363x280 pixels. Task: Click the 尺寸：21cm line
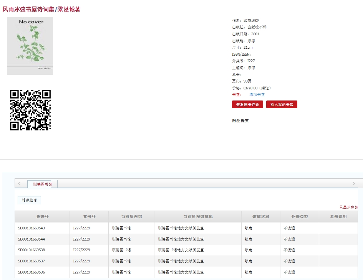(x=242, y=48)
